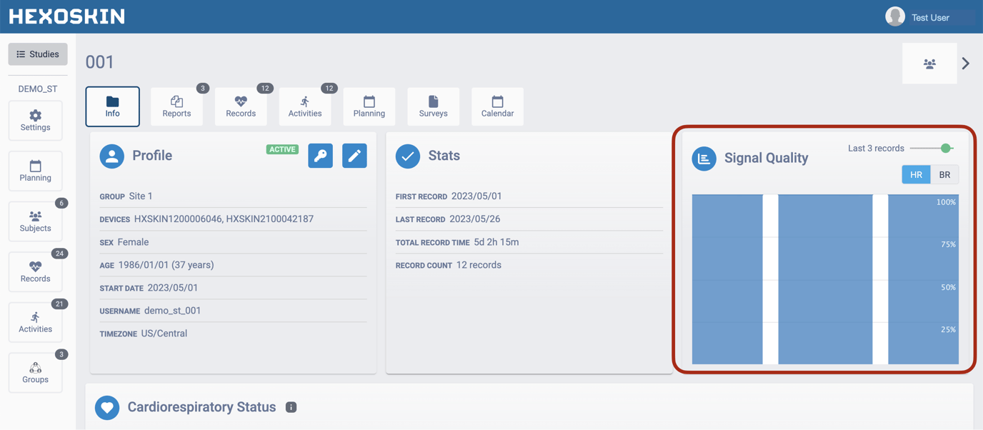Click the HEXOSKIN logo
Image resolution: width=983 pixels, height=430 pixels.
[x=66, y=16]
